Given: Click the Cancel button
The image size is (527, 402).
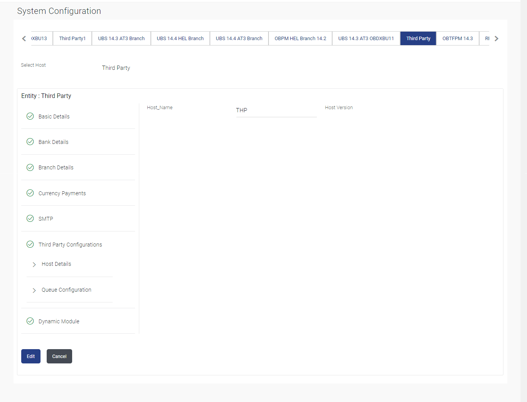Looking at the screenshot, I should click(x=59, y=356).
